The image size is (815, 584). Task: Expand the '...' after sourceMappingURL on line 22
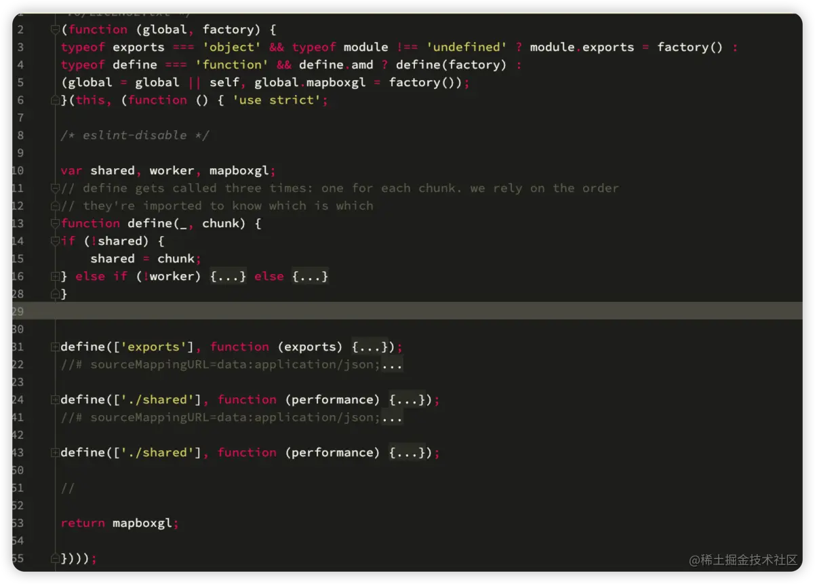392,364
